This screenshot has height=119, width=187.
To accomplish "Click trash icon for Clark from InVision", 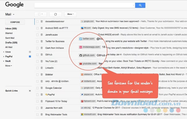I will pyautogui.click(x=41, y=48).
